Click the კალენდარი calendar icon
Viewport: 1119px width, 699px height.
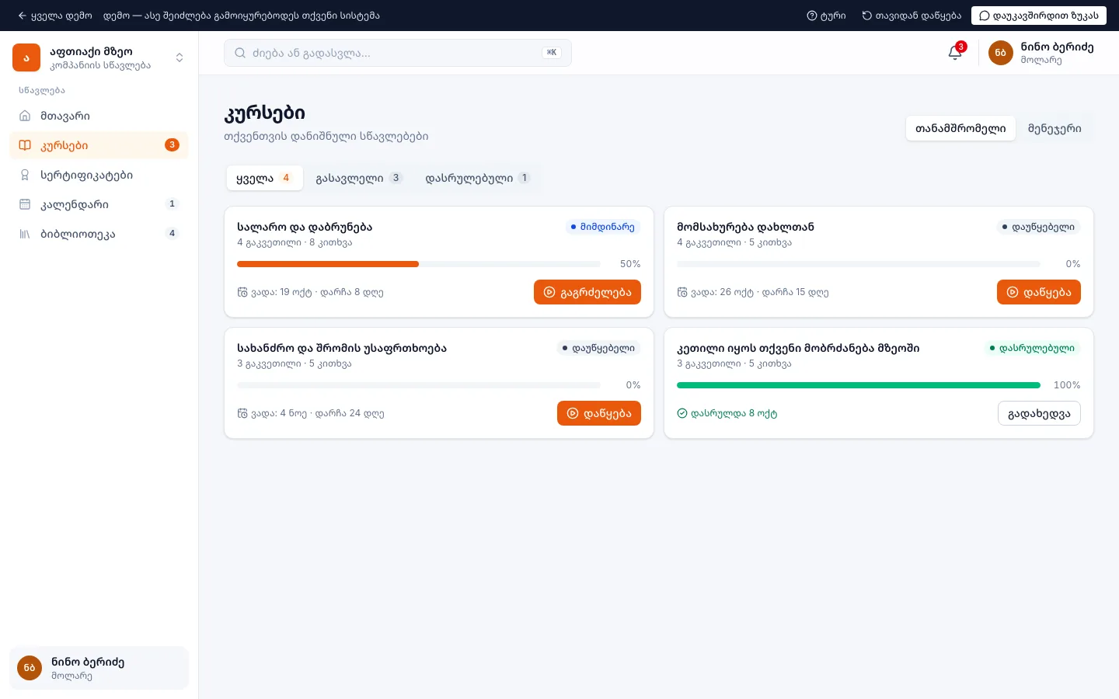pyautogui.click(x=25, y=204)
